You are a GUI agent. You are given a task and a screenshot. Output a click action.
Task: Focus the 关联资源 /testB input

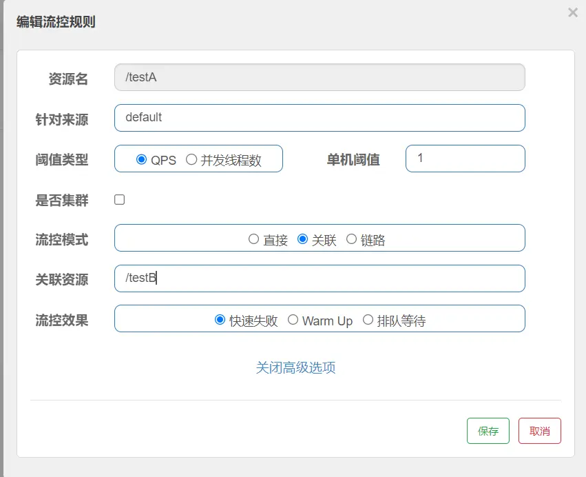pos(320,278)
